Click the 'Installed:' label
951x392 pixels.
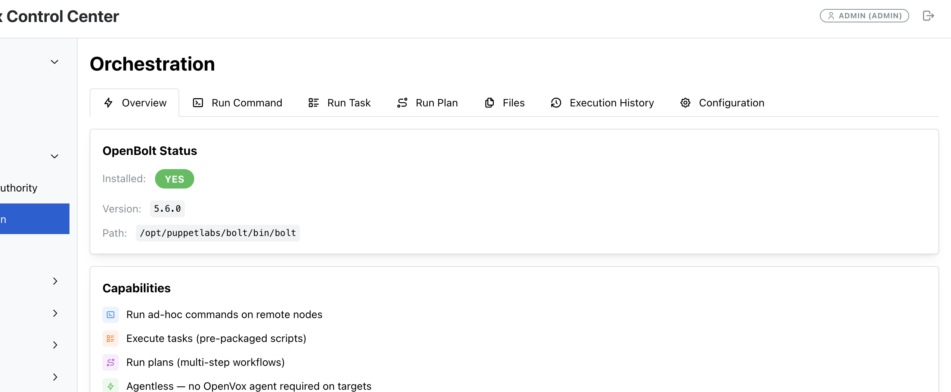(x=124, y=179)
